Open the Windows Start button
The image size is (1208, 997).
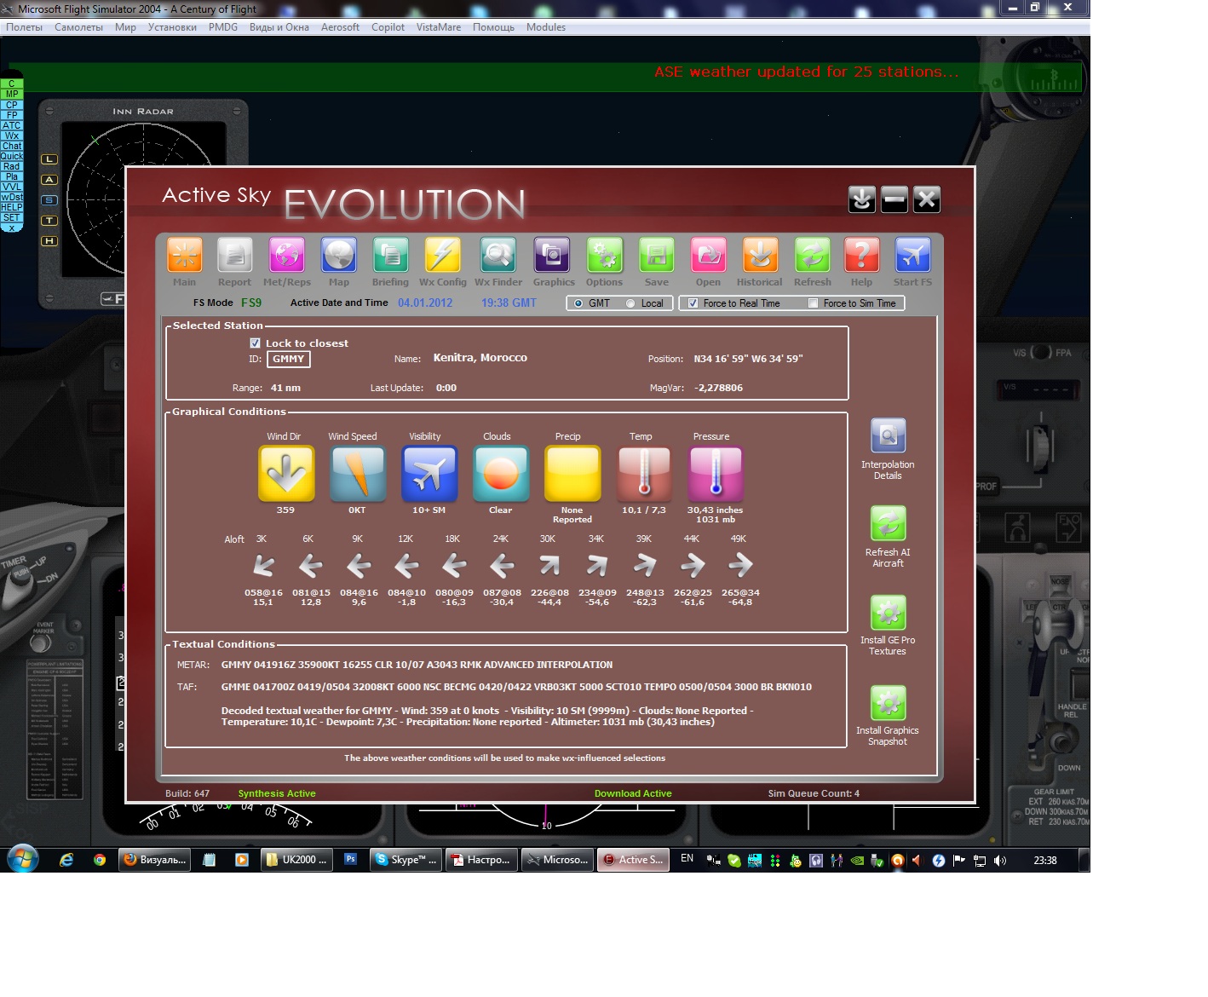[22, 859]
